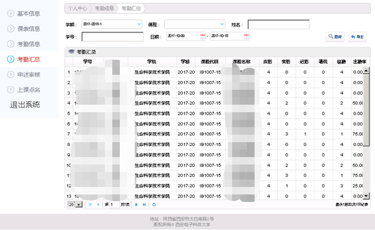Click the circle arrow icon beside 申述审核

coord(11,75)
